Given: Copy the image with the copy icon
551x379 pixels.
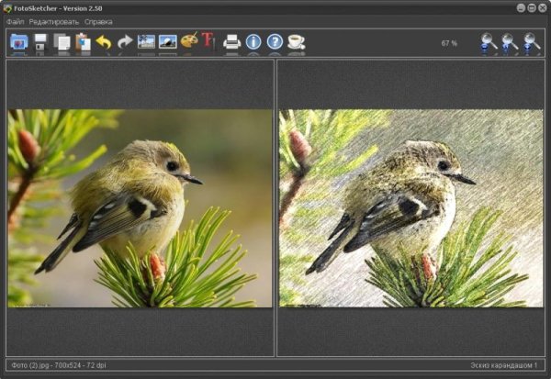Looking at the screenshot, I should (x=62, y=42).
